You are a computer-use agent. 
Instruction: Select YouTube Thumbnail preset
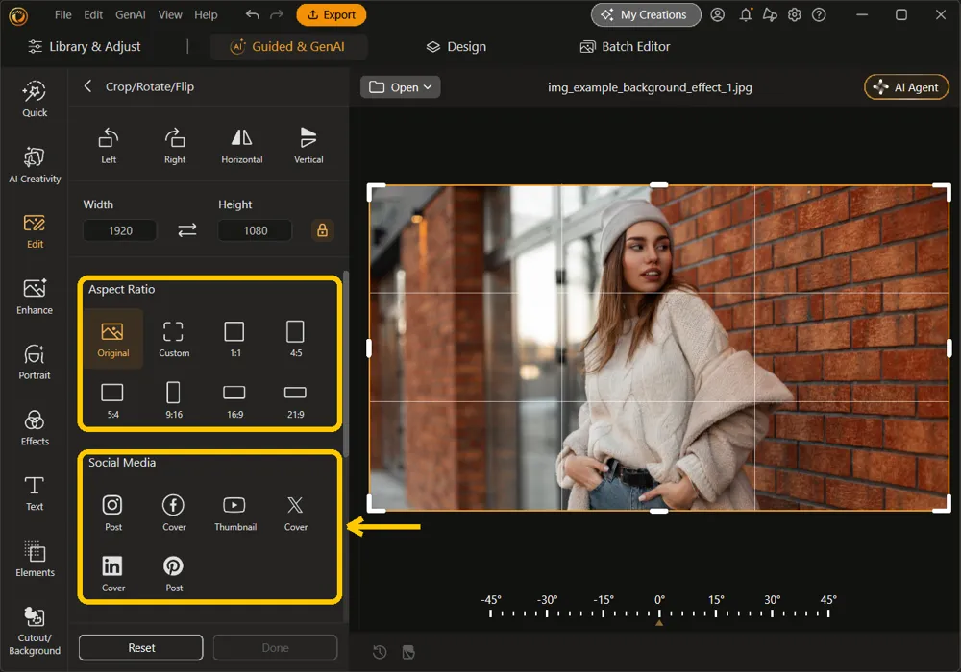pyautogui.click(x=235, y=513)
